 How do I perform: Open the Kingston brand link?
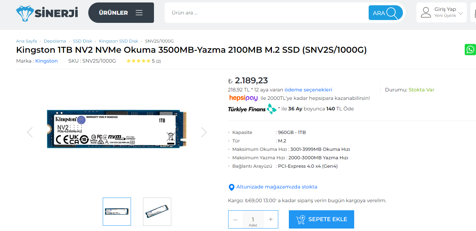tap(46, 61)
